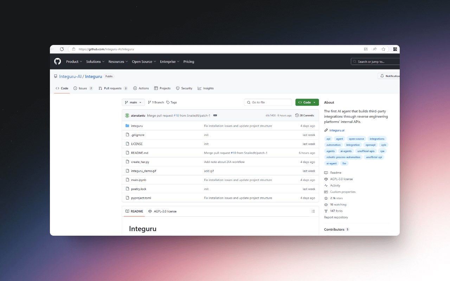Image resolution: width=450 pixels, height=281 pixels.
Task: Click the GitHub octocat logo
Action: [x=58, y=61]
